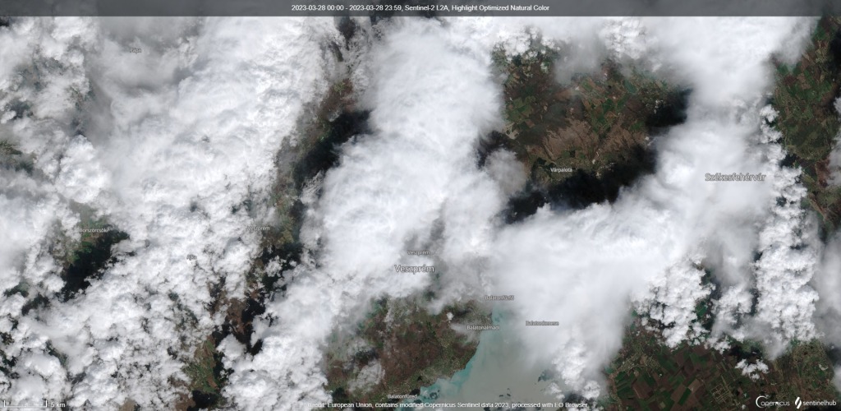Screen dimensions: 841x411
Task: Select the Székesfehérvár city label
Action: pos(736,177)
